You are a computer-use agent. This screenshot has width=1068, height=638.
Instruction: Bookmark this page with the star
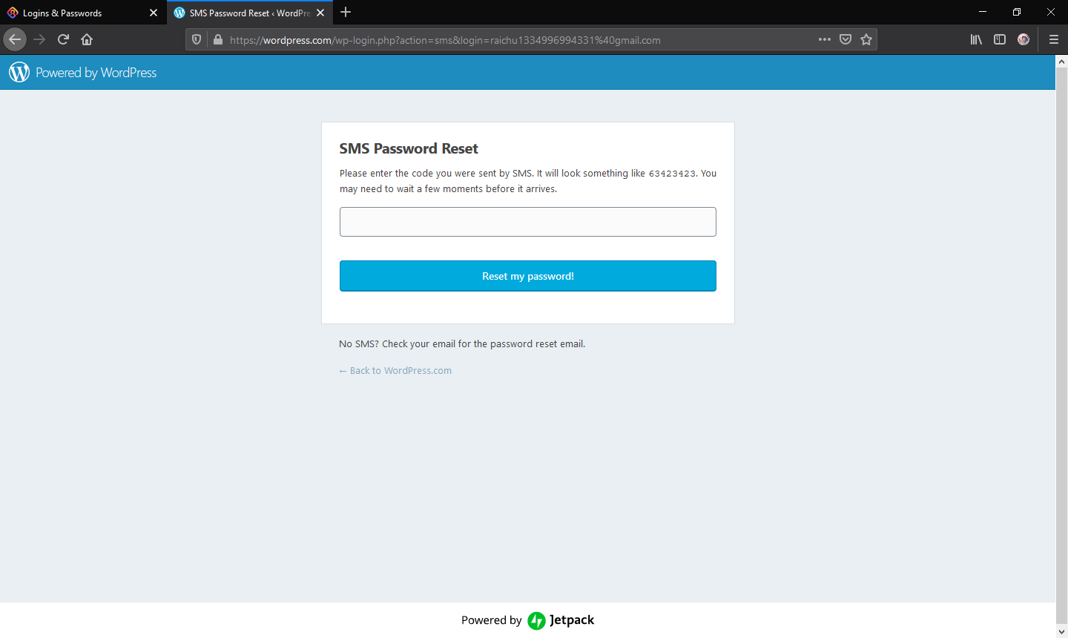(866, 39)
